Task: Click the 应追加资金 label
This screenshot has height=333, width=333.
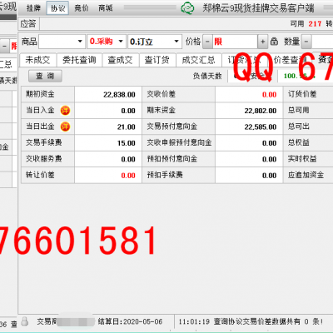Action: click(x=306, y=175)
